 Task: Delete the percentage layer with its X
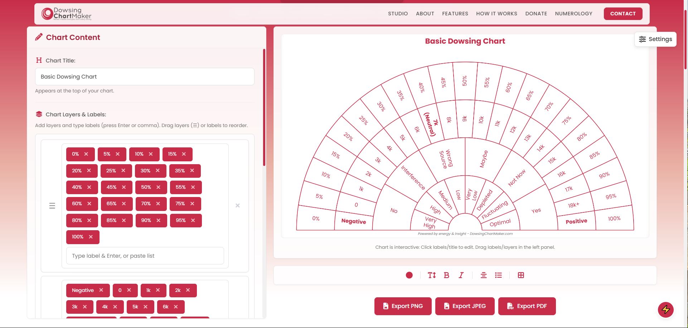pyautogui.click(x=238, y=206)
